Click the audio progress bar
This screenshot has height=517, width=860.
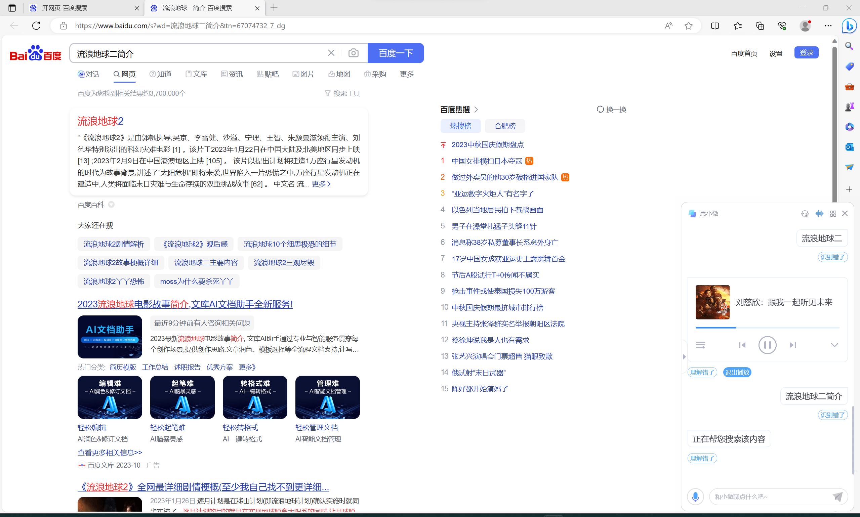[x=767, y=328]
